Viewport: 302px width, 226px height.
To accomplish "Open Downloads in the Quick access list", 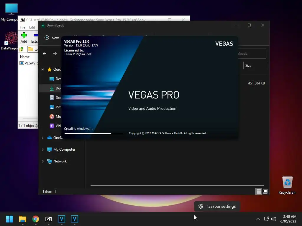I will click(55, 88).
